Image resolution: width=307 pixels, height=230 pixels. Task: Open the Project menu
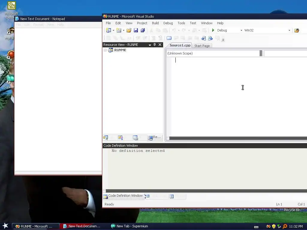[142, 23]
